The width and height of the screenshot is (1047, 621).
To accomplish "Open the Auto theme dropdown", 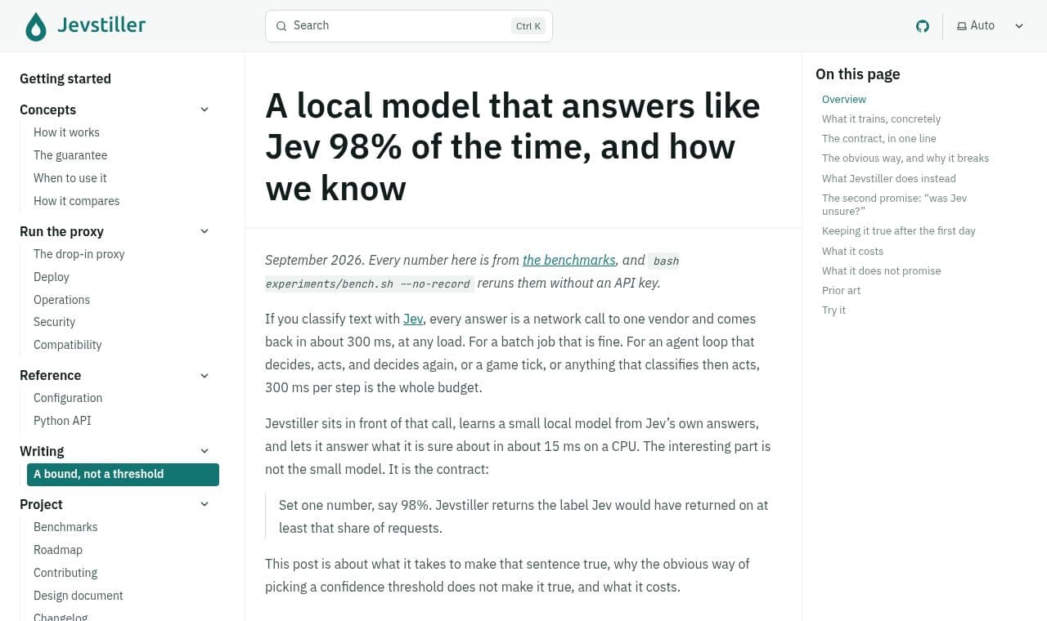I will tap(991, 26).
